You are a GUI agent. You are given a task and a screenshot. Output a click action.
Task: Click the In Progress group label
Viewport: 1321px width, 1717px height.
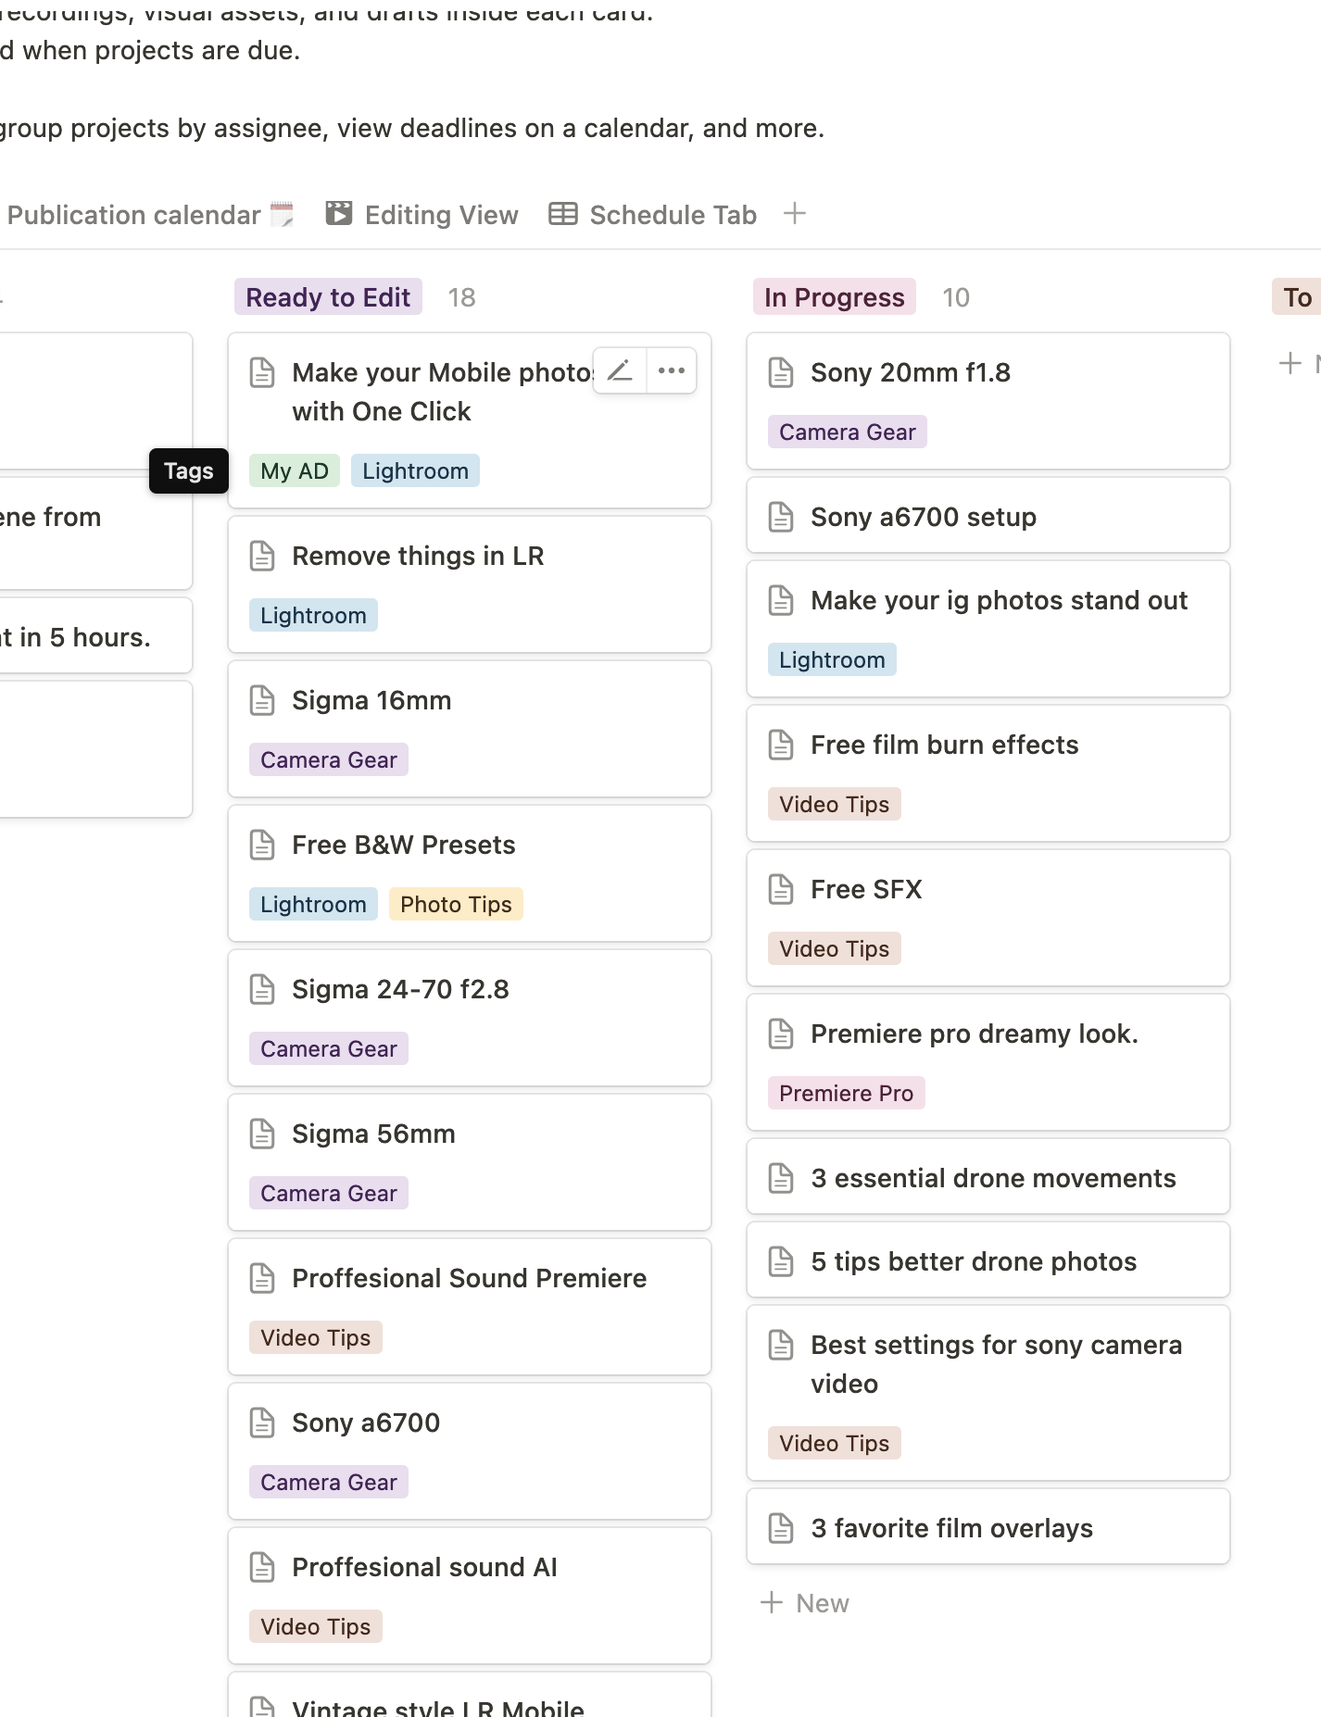(x=834, y=297)
